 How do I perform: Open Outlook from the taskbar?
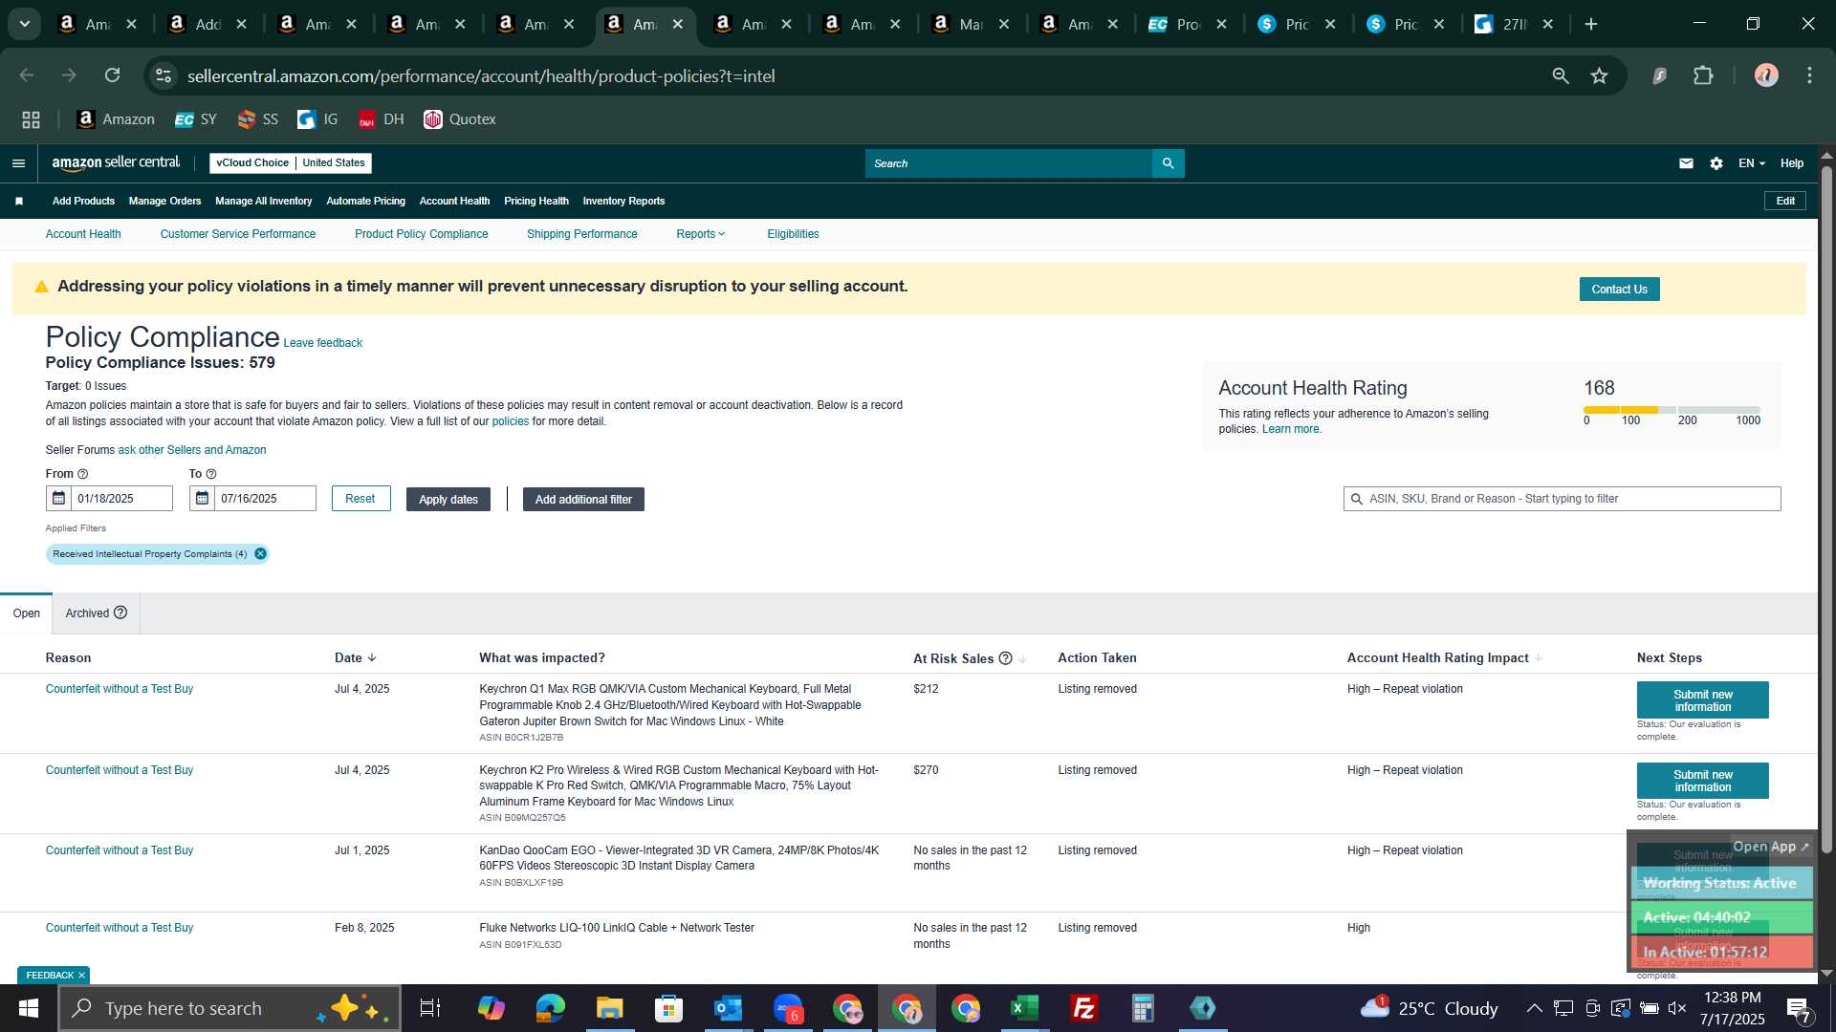point(728,1008)
